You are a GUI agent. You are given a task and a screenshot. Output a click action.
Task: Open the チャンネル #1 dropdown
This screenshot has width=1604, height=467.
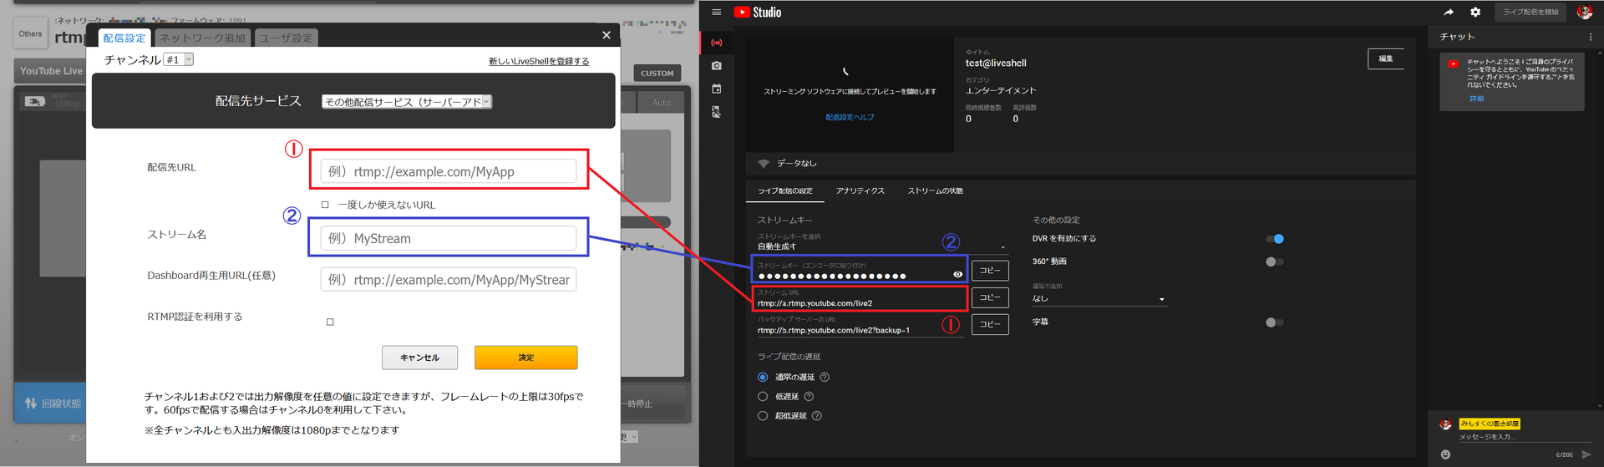coord(179,59)
